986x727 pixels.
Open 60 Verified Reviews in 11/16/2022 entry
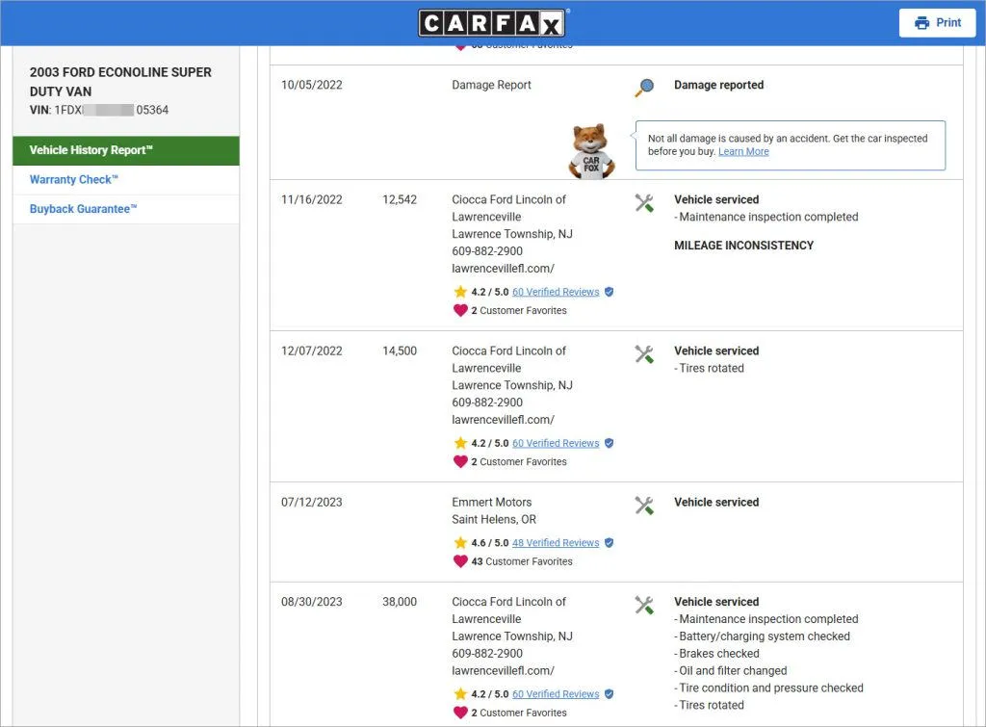coord(556,292)
